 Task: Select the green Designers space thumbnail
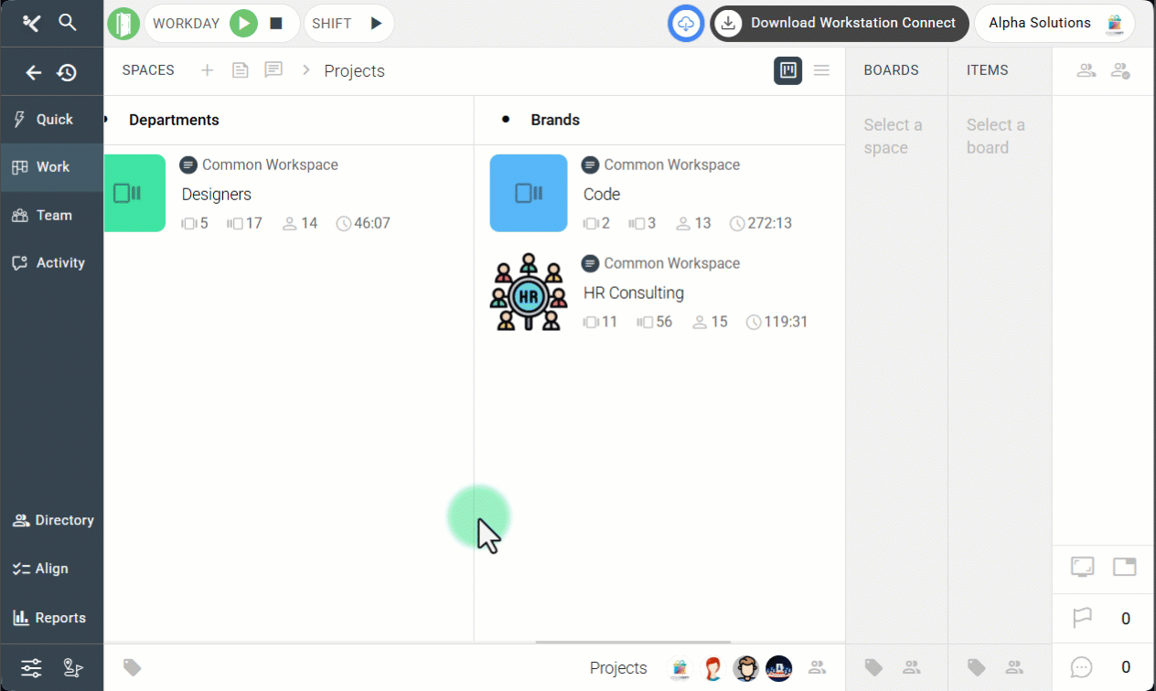(x=134, y=193)
